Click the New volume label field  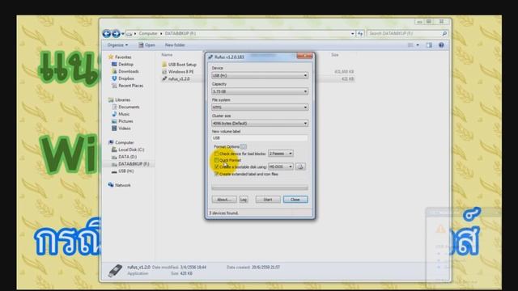point(260,138)
